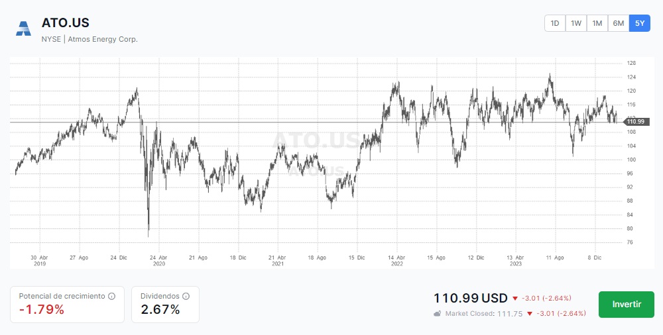
Task: Click the ATO.US ticker title
Action: click(x=65, y=23)
